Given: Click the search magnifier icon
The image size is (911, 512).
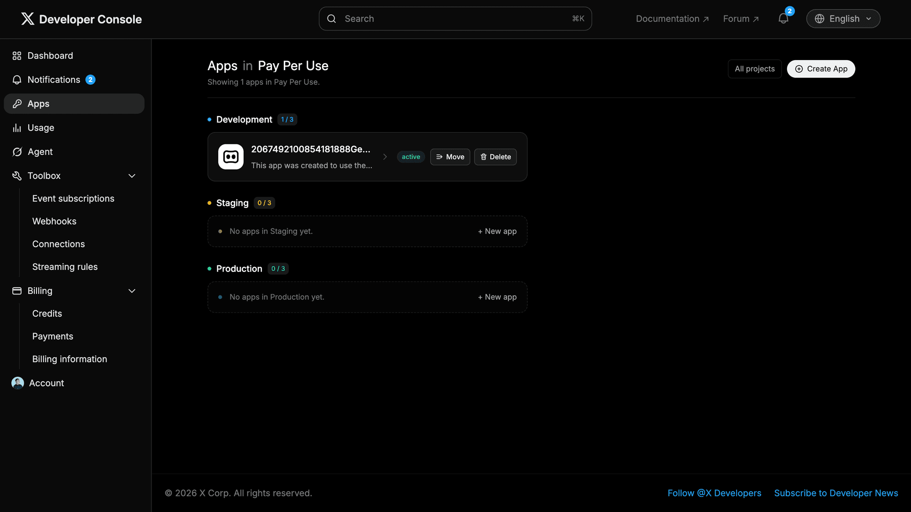Looking at the screenshot, I should [332, 19].
